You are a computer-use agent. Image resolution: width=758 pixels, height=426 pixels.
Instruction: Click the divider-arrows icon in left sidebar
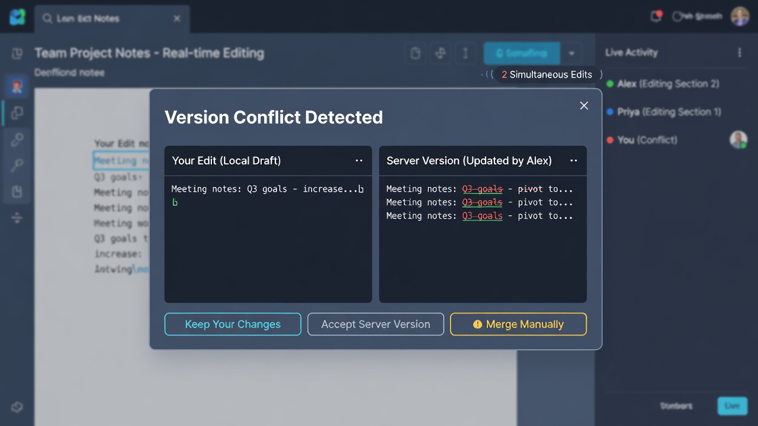(17, 218)
